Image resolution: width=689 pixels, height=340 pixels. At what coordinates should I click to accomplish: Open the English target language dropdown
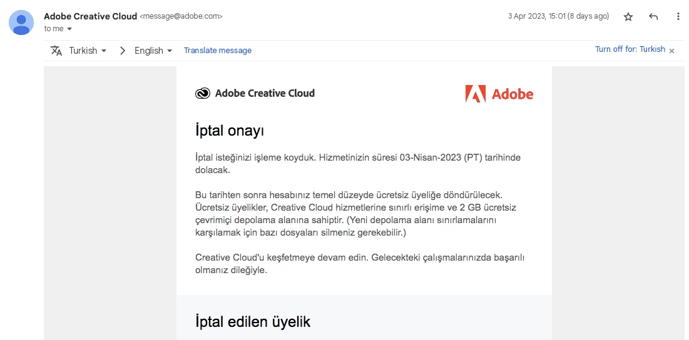coord(153,51)
